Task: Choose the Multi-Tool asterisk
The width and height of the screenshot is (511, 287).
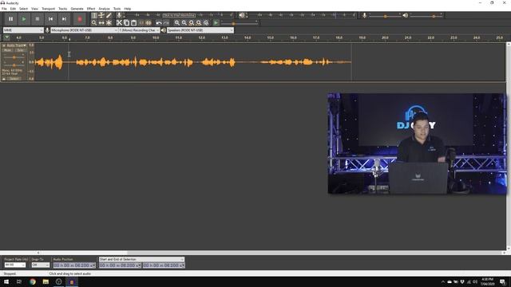Action: 109,23
